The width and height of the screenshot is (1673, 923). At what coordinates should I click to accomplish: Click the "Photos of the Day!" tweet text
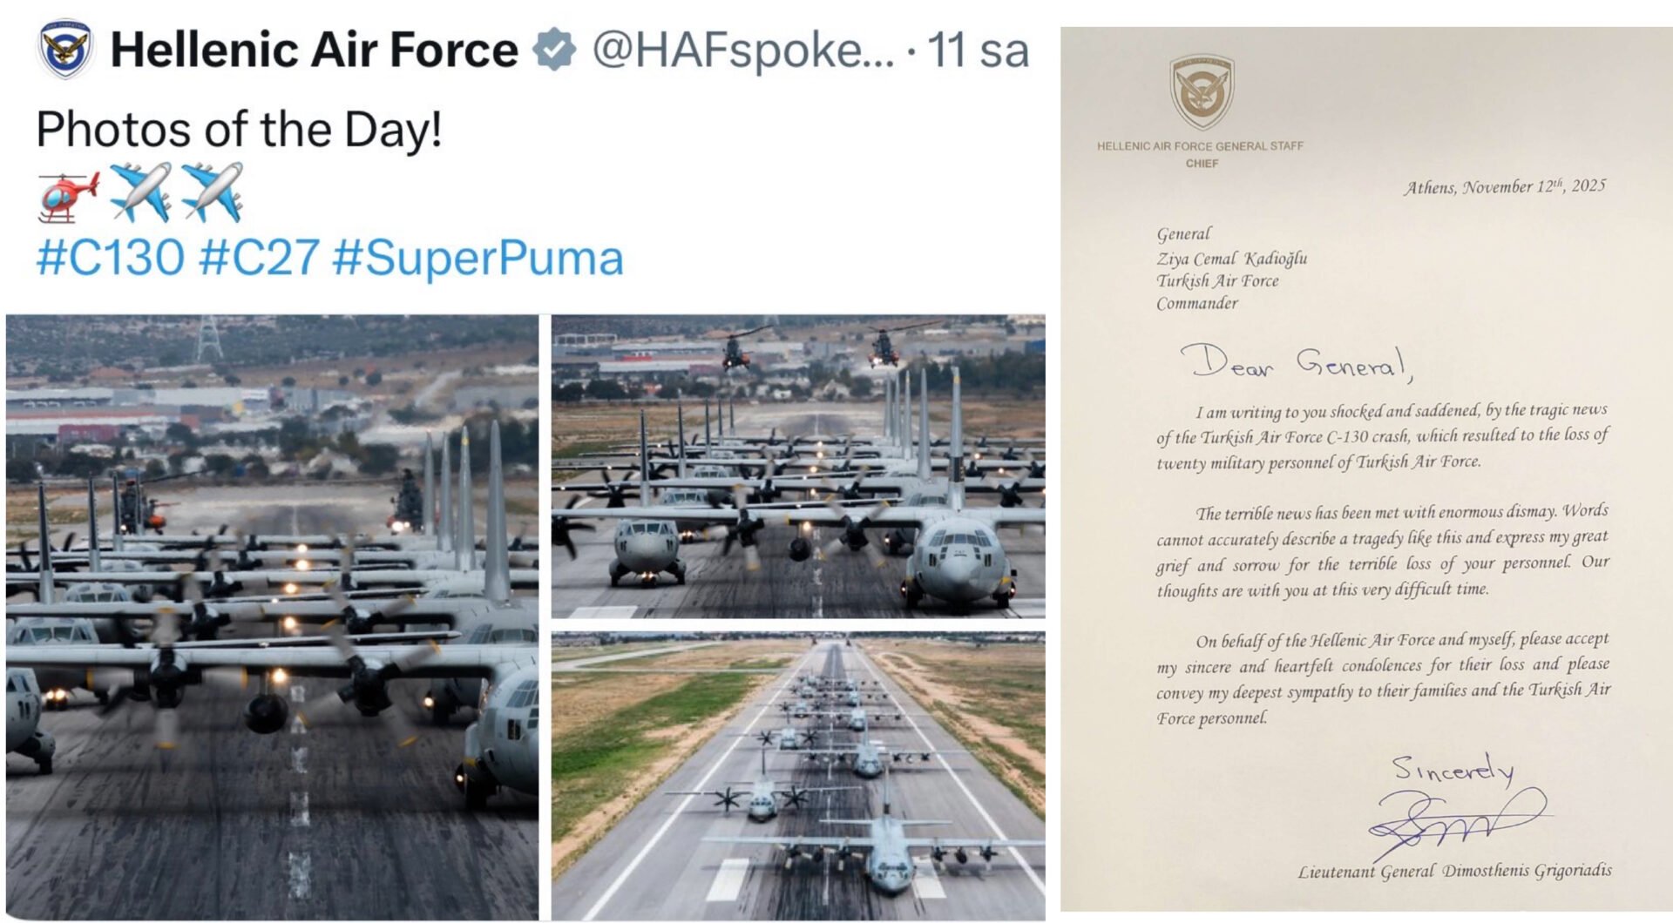(x=239, y=130)
